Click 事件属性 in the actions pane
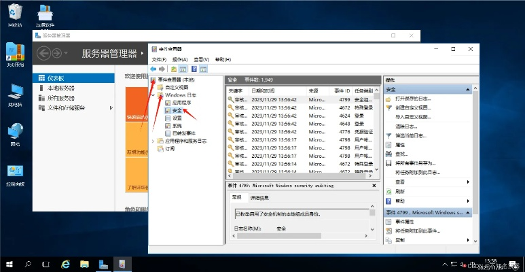 [x=405, y=222]
